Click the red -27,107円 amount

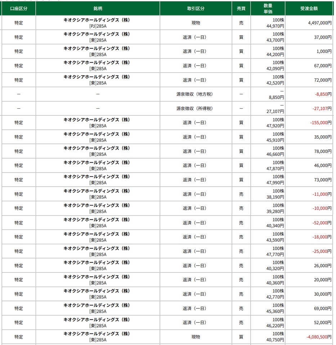coord(322,109)
